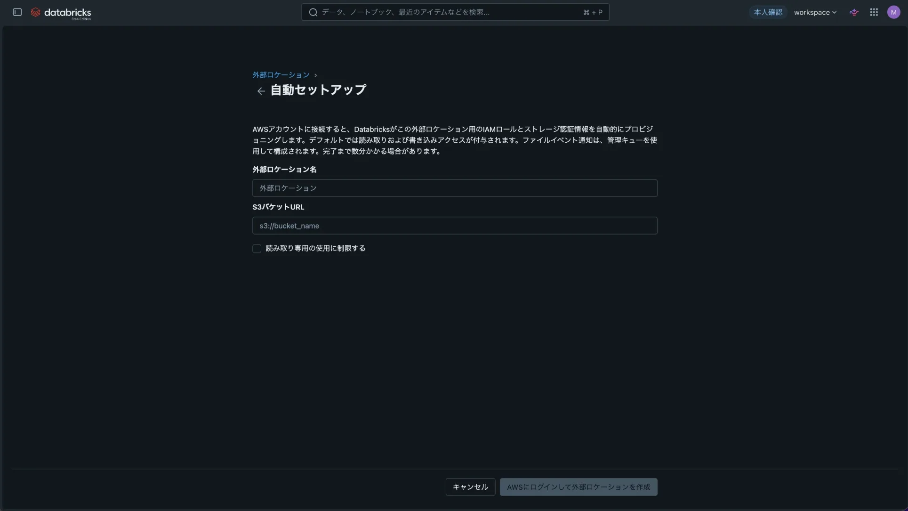The image size is (908, 511).
Task: Open the user avatar M menu
Action: click(893, 12)
